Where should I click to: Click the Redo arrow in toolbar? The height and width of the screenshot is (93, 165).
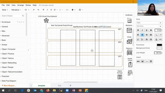38,10
